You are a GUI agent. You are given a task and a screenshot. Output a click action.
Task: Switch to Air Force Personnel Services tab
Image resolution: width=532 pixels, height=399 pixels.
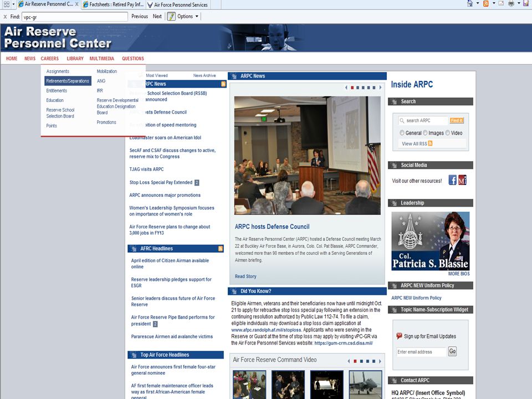[178, 4]
